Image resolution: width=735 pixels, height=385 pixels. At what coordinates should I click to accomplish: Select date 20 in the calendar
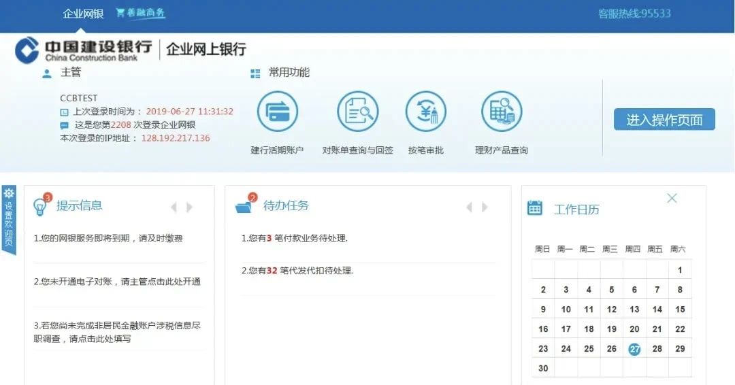pyautogui.click(x=634, y=329)
